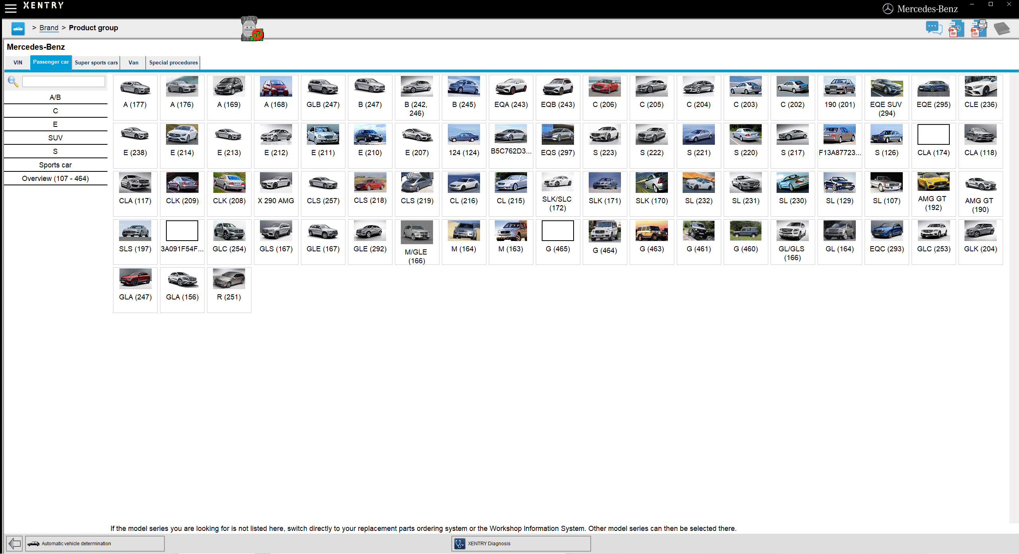The image size is (1019, 554).
Task: Click the XENTRY Diagnosis stethoscope icon
Action: click(x=460, y=543)
